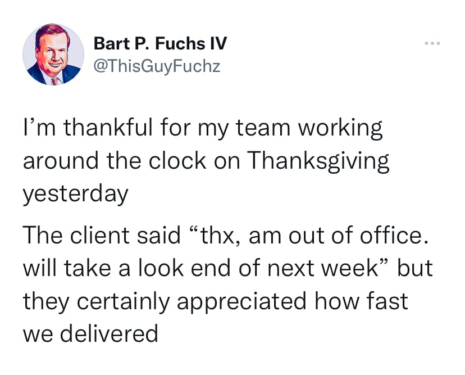Image resolution: width=465 pixels, height=375 pixels.
Task: Click the word "yesterday" in the tweet
Action: (76, 194)
